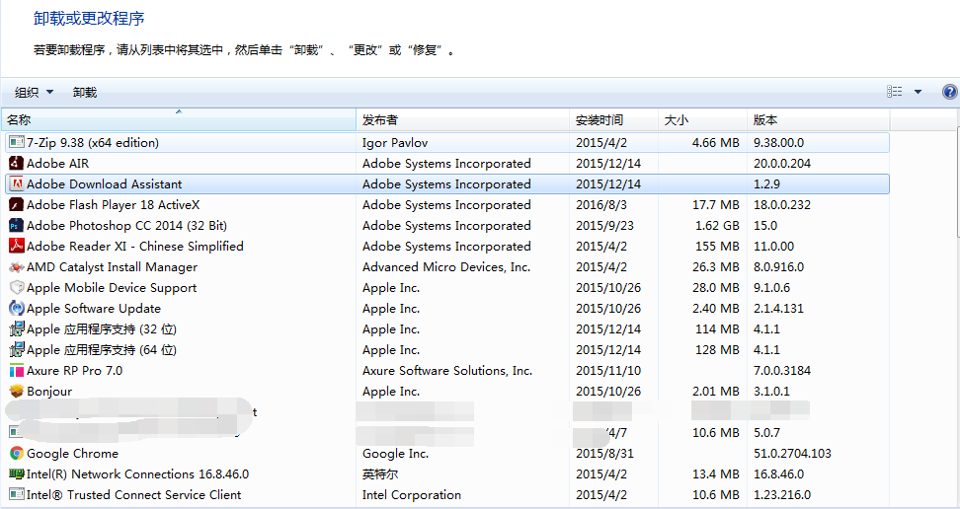Image resolution: width=960 pixels, height=509 pixels.
Task: Click the 1.62 GB size cell
Action: coord(717,226)
